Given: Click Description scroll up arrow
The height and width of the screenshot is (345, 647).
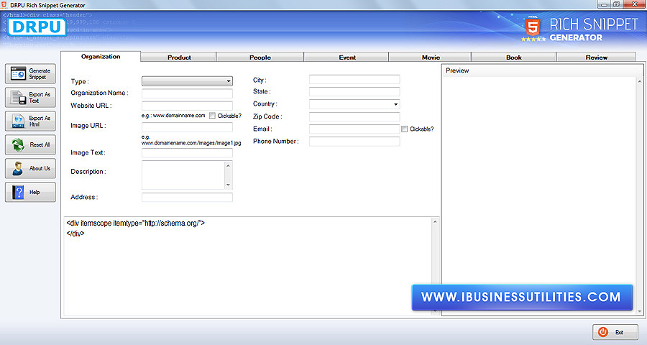Looking at the screenshot, I should [x=228, y=165].
